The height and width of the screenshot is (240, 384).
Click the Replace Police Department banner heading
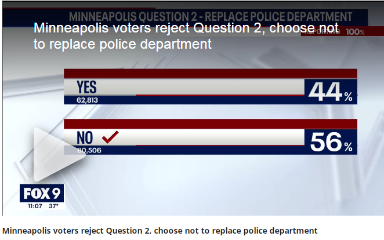(211, 17)
